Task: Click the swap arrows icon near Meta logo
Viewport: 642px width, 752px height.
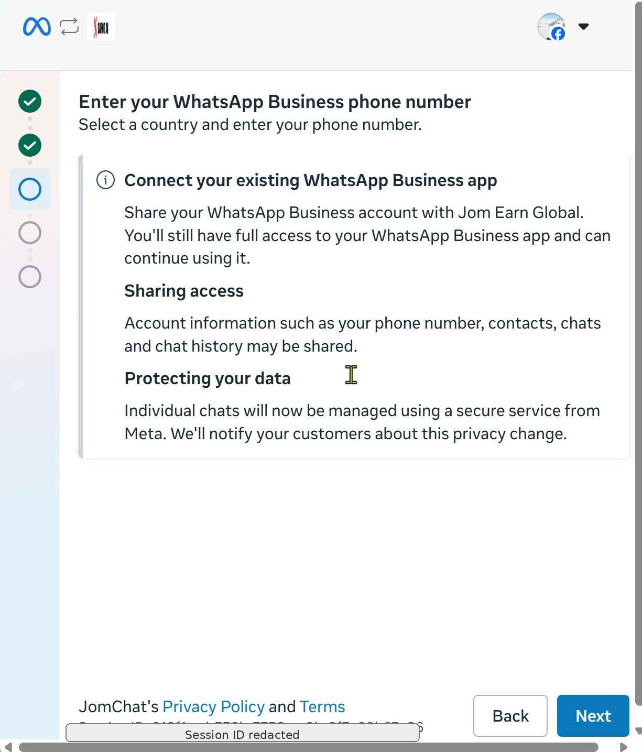Action: pyautogui.click(x=69, y=27)
